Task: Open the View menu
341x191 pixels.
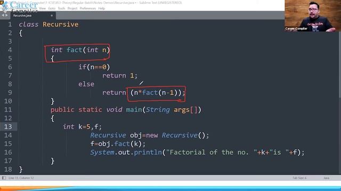Action: [x=43, y=8]
